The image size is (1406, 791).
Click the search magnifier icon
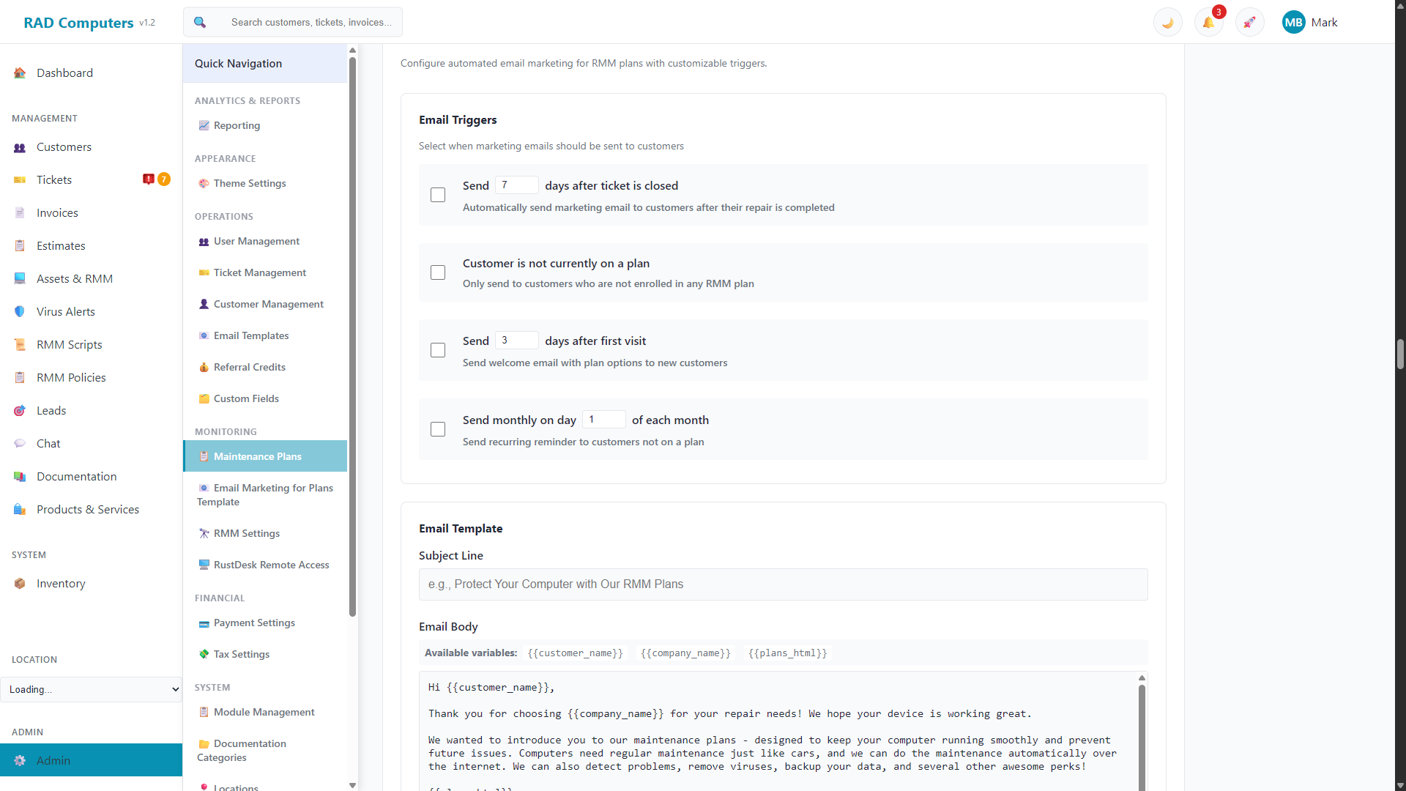(199, 22)
